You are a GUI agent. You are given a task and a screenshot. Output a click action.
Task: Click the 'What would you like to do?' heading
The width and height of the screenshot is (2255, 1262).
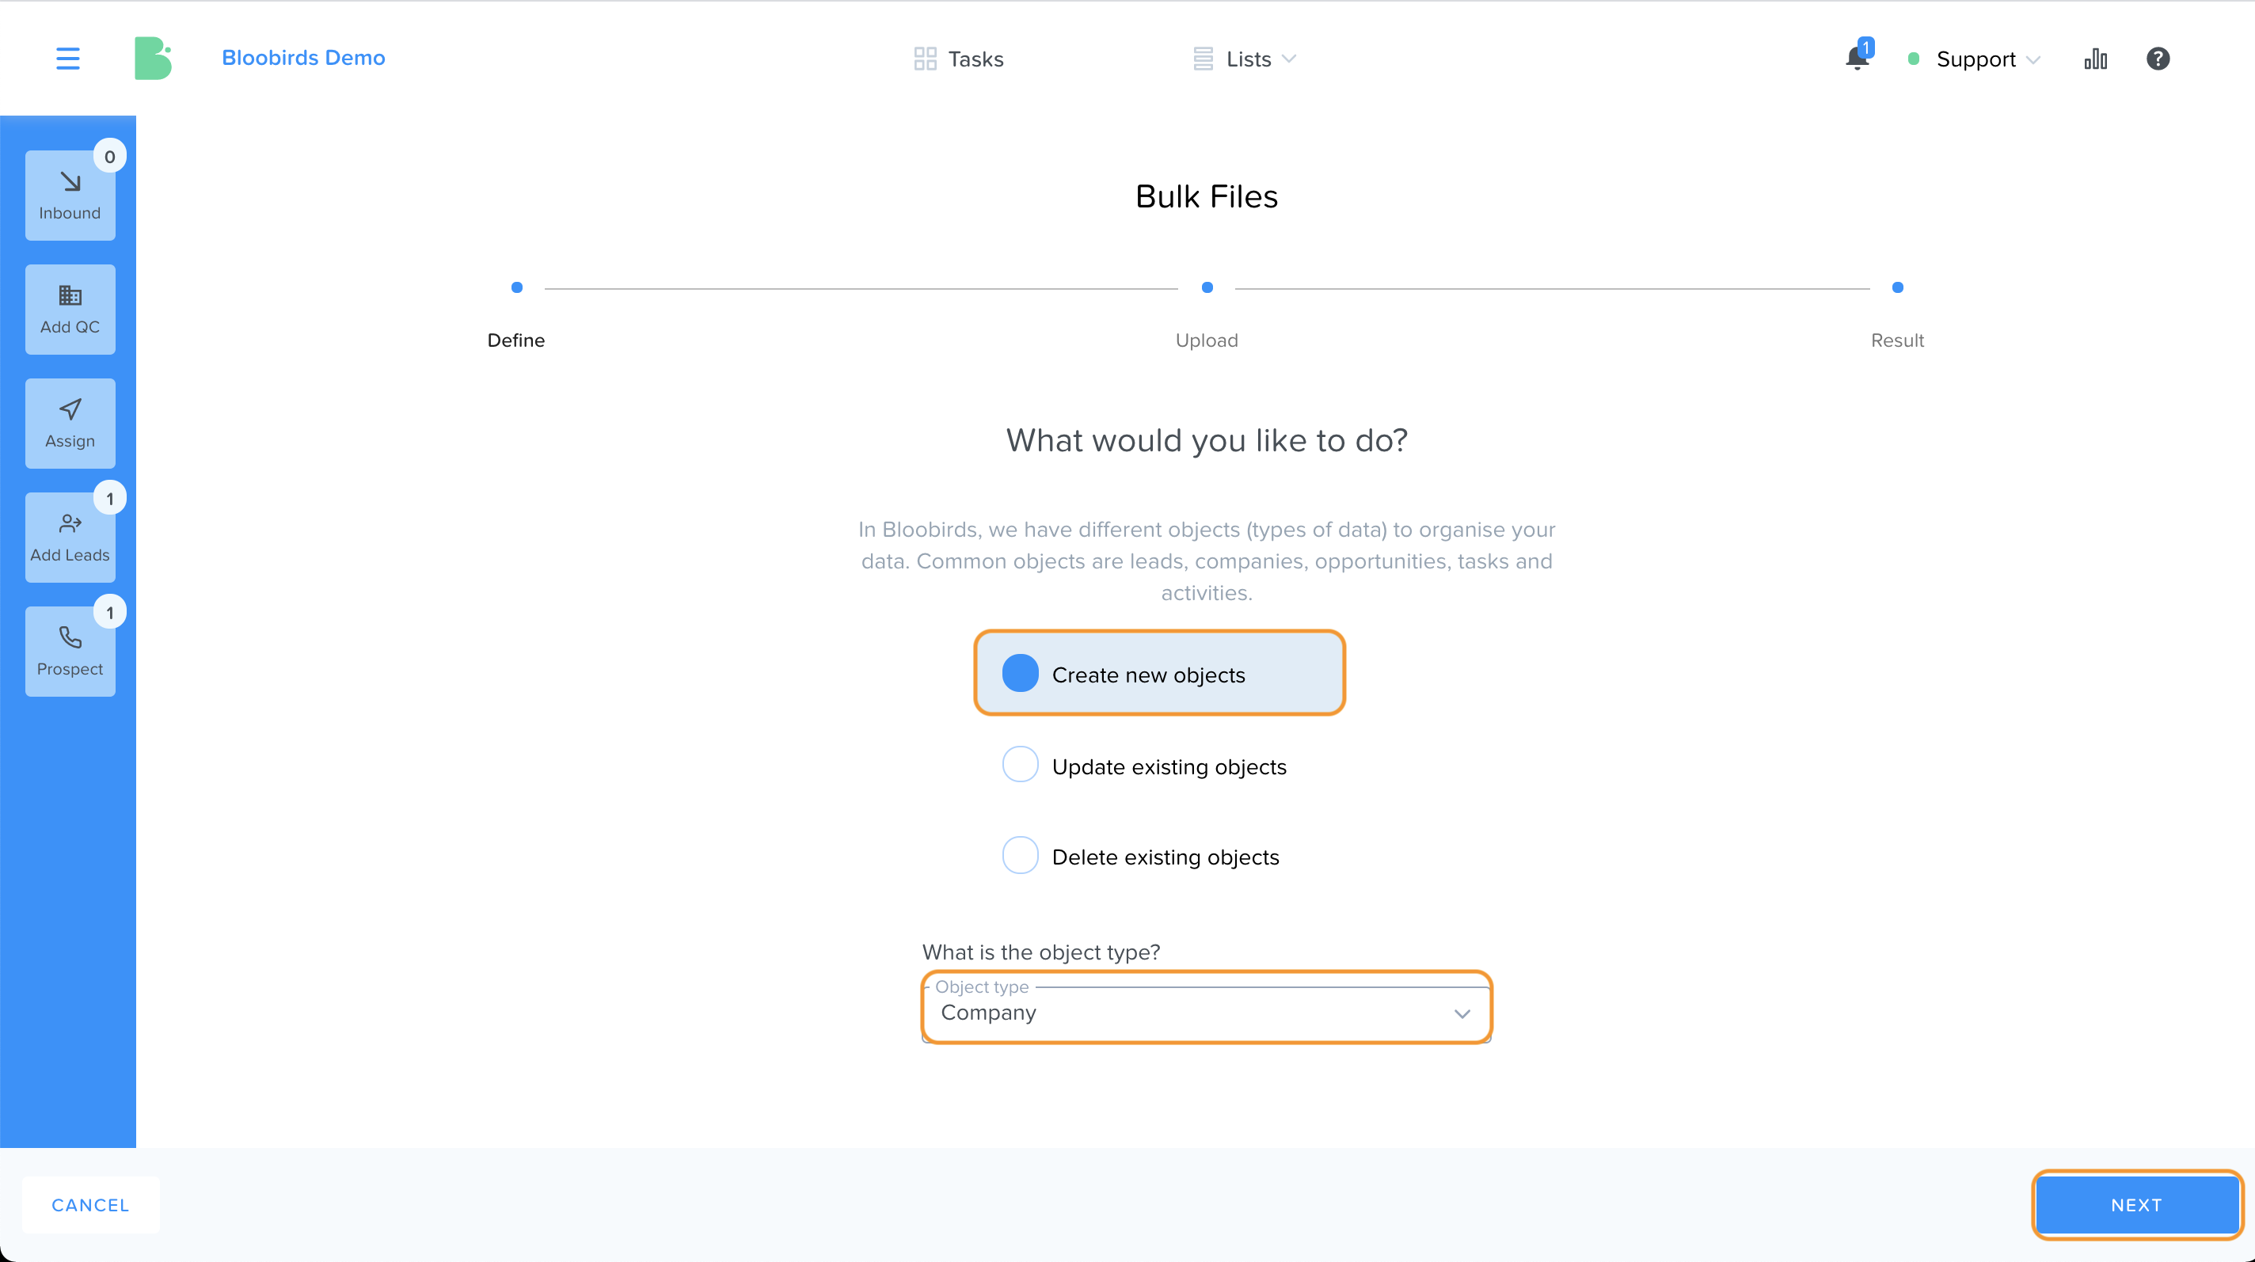(x=1207, y=440)
